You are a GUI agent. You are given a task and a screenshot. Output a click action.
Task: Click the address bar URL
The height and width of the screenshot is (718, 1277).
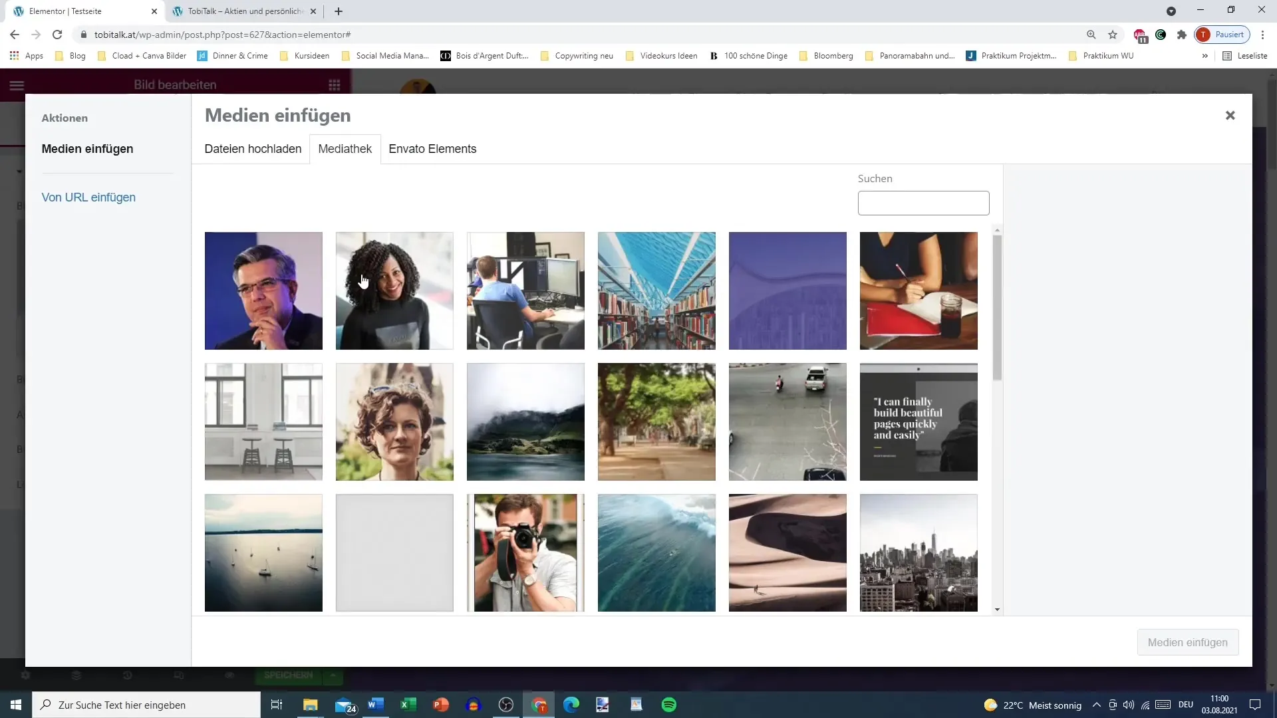tap(222, 35)
